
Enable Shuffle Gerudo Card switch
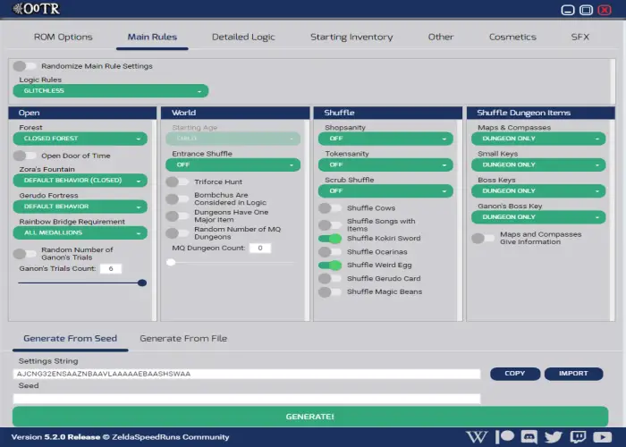pos(330,279)
